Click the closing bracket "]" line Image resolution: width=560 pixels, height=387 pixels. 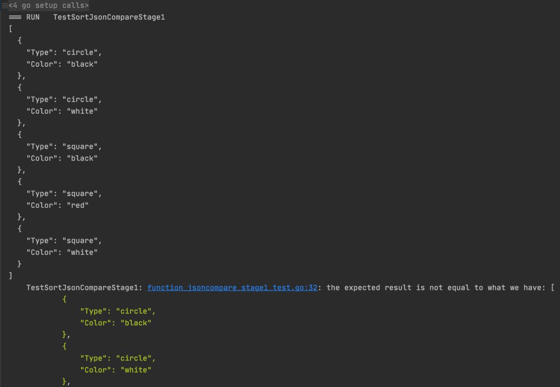[10, 276]
